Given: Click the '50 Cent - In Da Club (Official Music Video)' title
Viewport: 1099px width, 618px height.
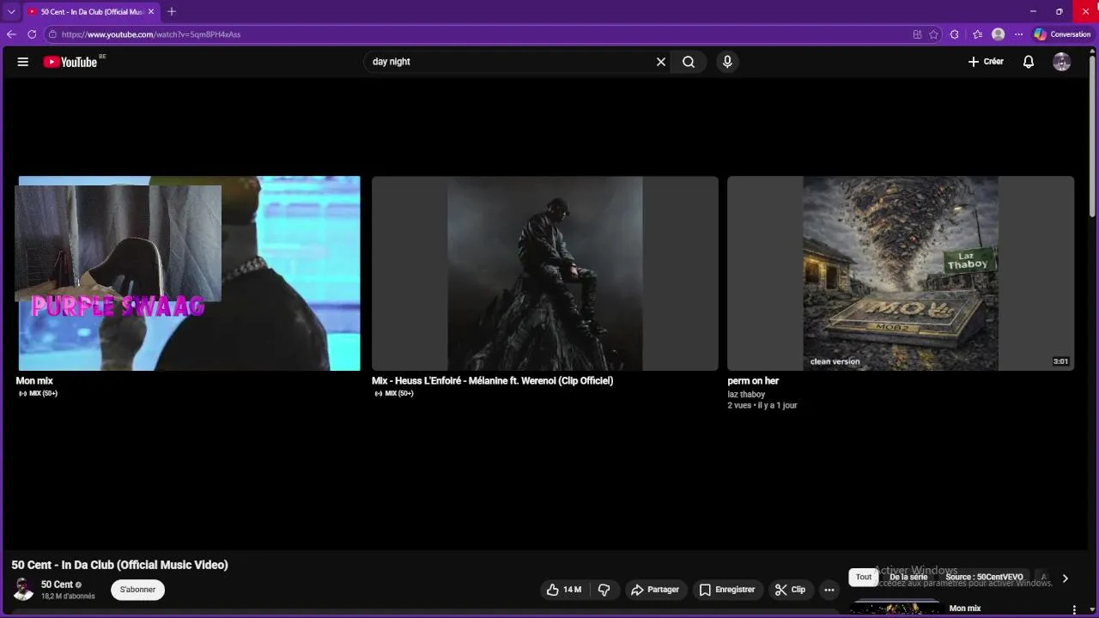Looking at the screenshot, I should coord(119,565).
